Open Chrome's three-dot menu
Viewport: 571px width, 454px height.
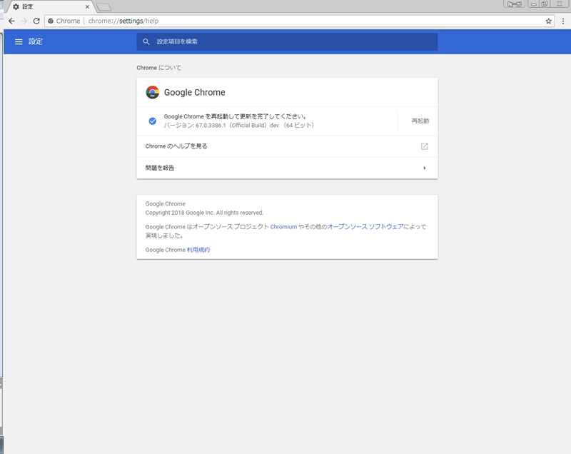(563, 21)
